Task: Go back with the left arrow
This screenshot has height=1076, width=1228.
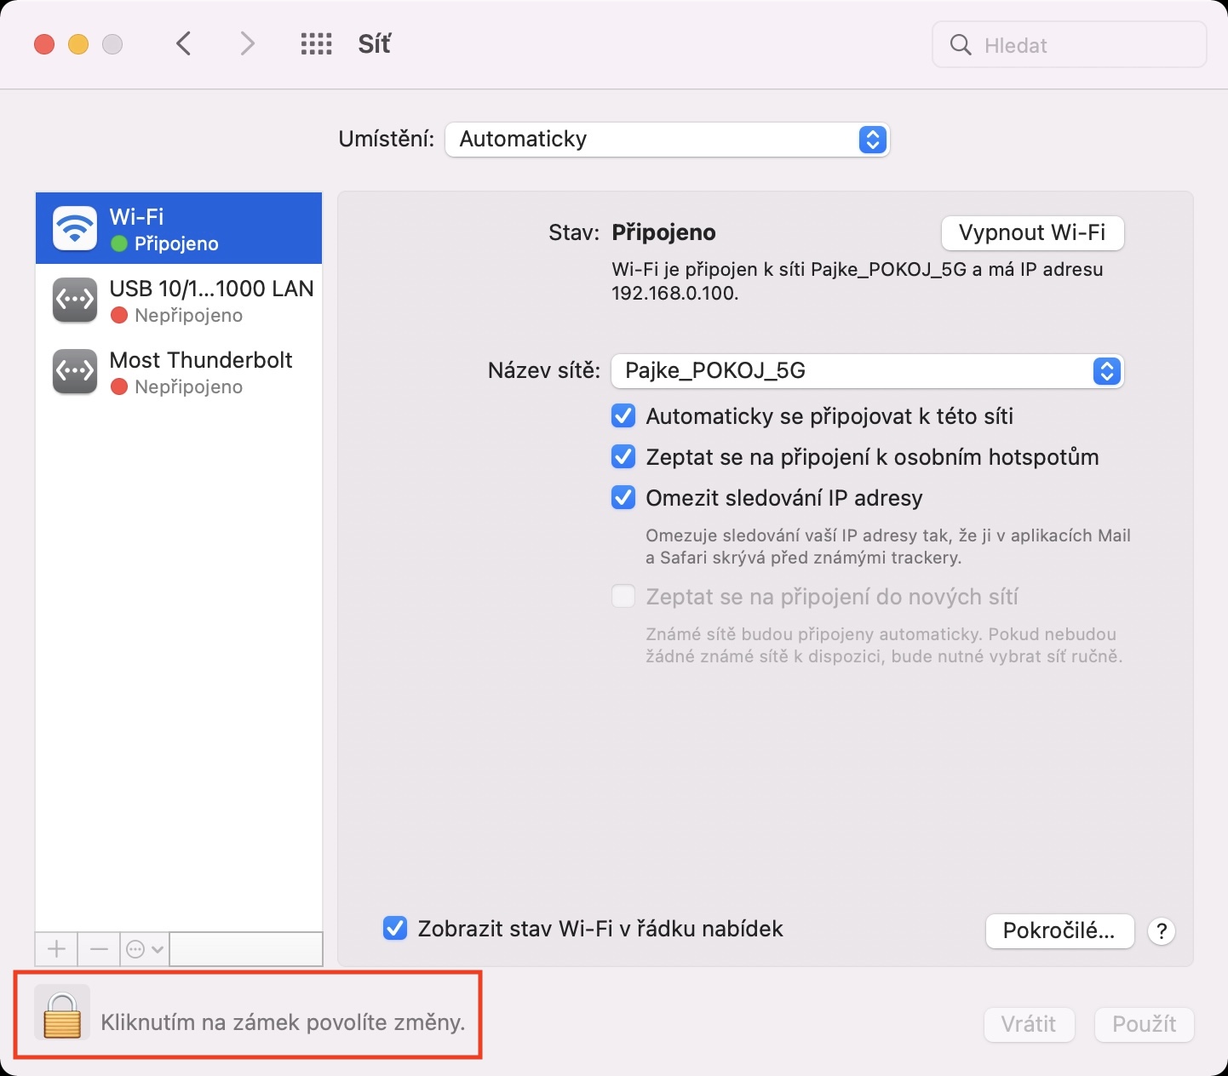Action: tap(184, 44)
